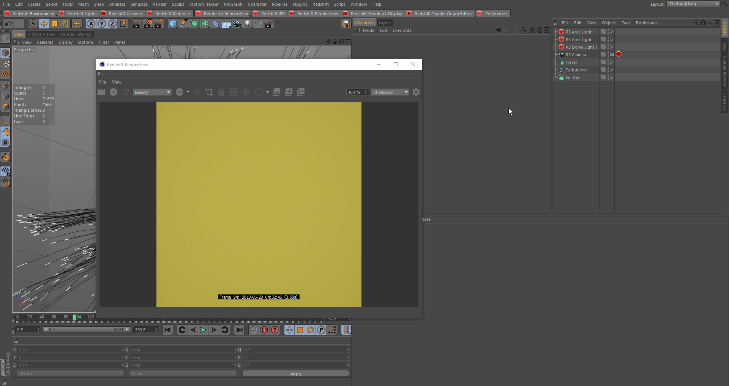729x386 pixels.
Task: Click frame 94 marker on timeline
Action: 75,317
